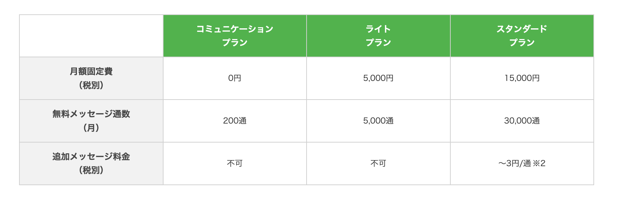Click (税別) below 追加メッセージ料金
The height and width of the screenshot is (197, 620).
pyautogui.click(x=91, y=170)
